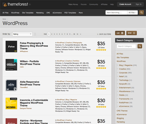
Task: Select the CMS navigation item
Action: tap(48, 13)
